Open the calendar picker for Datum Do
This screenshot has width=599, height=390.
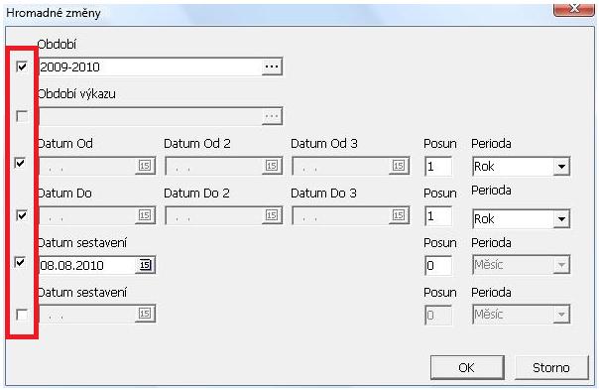[145, 215]
